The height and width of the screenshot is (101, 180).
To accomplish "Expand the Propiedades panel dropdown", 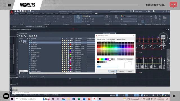I will tap(124, 24).
